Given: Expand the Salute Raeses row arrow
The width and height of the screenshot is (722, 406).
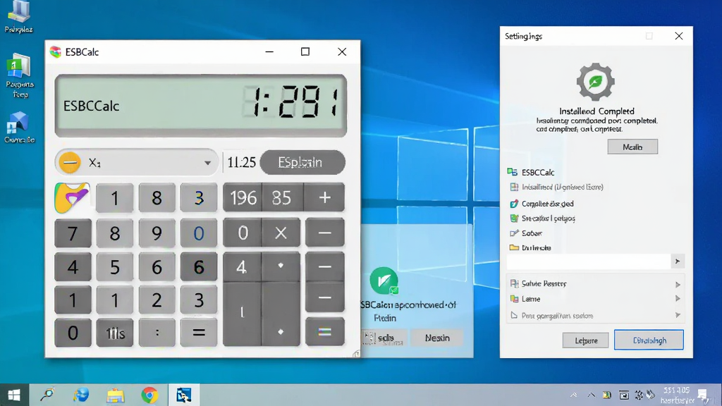Looking at the screenshot, I should (678, 284).
